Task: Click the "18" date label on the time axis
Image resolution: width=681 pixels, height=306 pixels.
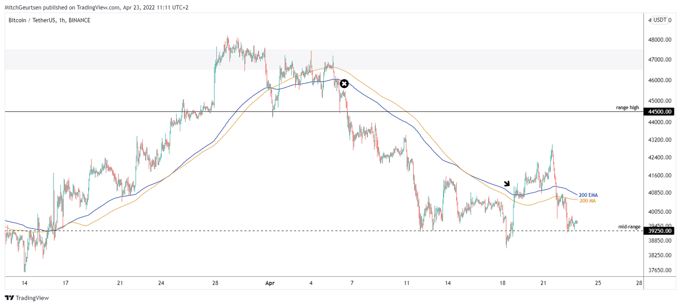Action: pyautogui.click(x=503, y=283)
